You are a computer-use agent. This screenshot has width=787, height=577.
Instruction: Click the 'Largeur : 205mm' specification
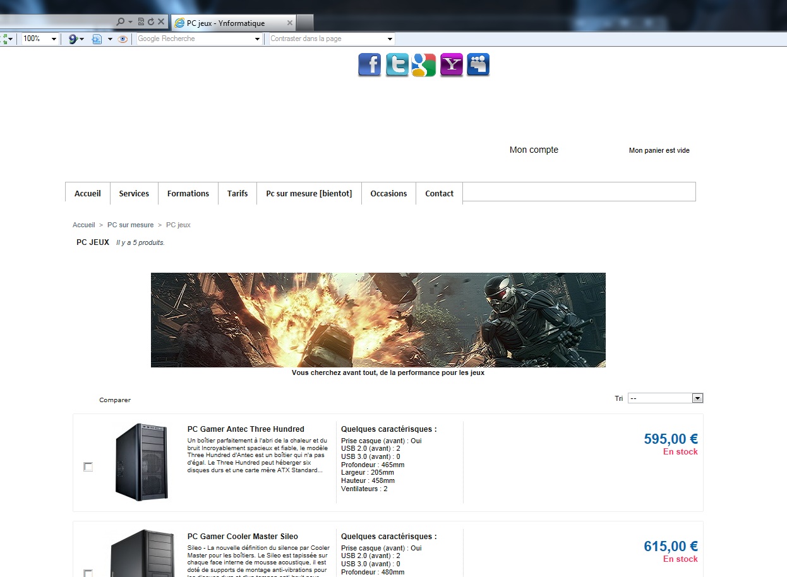point(368,472)
